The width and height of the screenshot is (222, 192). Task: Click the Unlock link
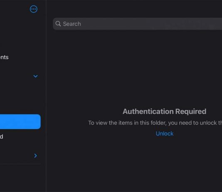165,133
